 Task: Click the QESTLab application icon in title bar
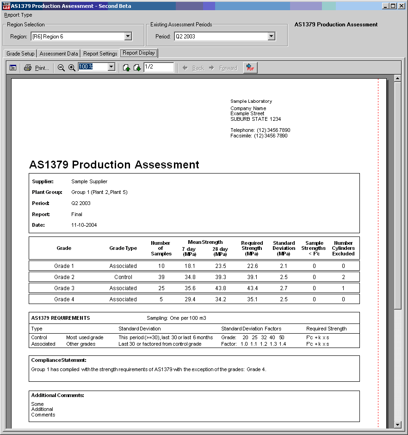pyautogui.click(x=6, y=6)
